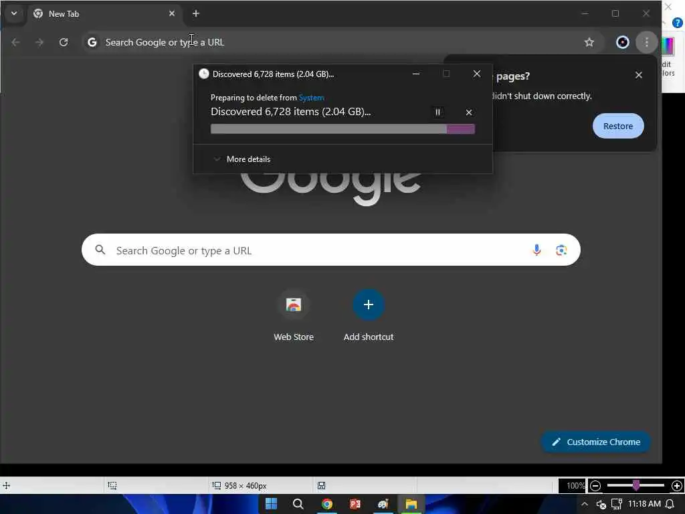Expand More details in delete dialog
Screen dimensions: 685x514
241,159
